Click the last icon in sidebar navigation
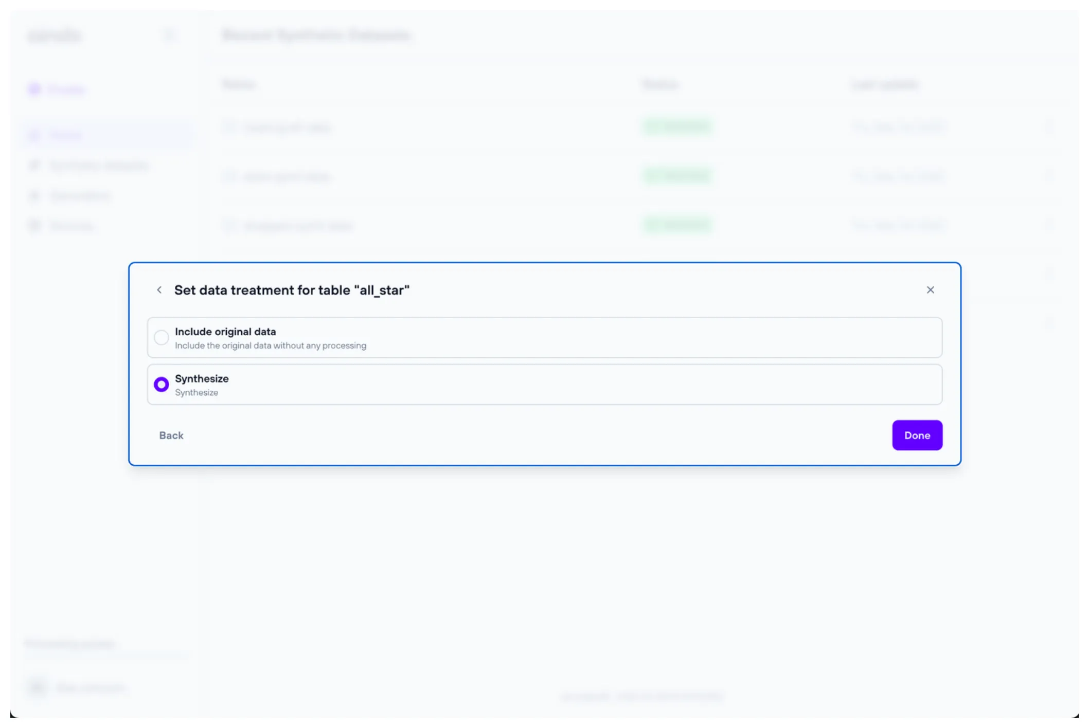The image size is (1089, 728). (x=34, y=226)
